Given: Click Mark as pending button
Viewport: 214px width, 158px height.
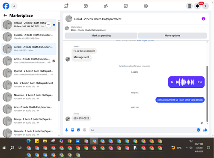Looking at the screenshot, I should coord(101,36).
